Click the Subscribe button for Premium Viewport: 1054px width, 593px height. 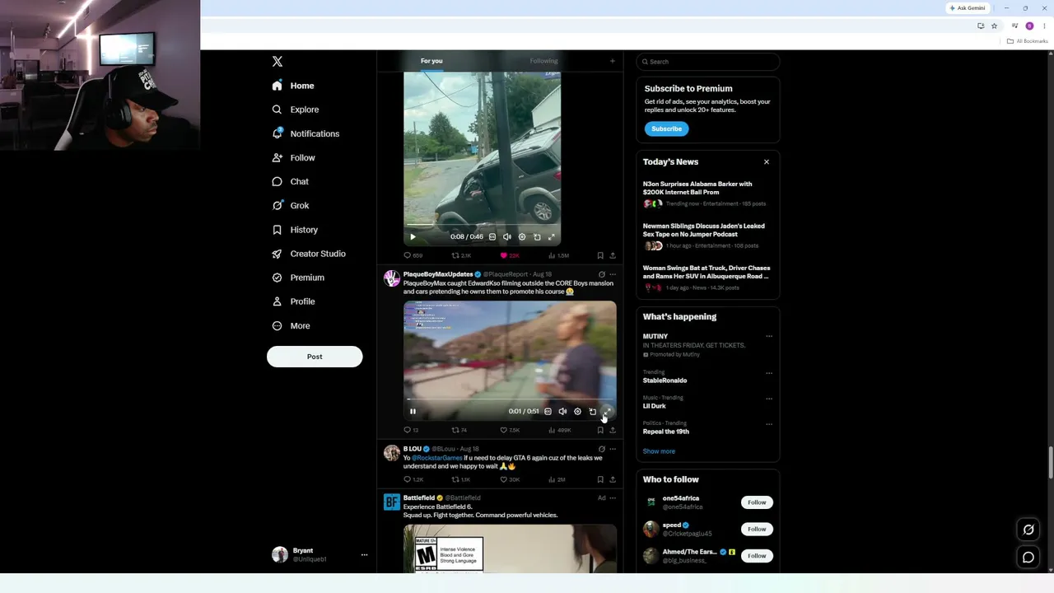[x=666, y=128]
